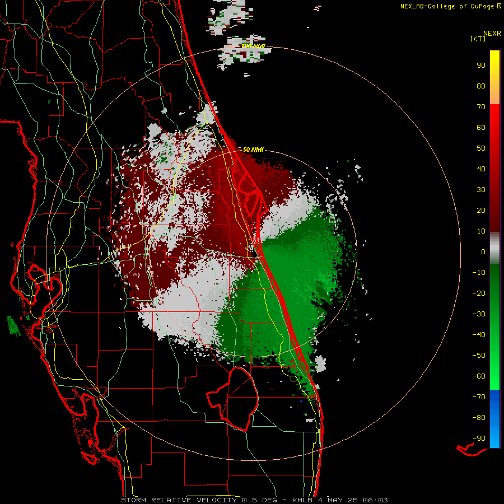
Task: Click the NEXR label at top right
Action: (492, 34)
